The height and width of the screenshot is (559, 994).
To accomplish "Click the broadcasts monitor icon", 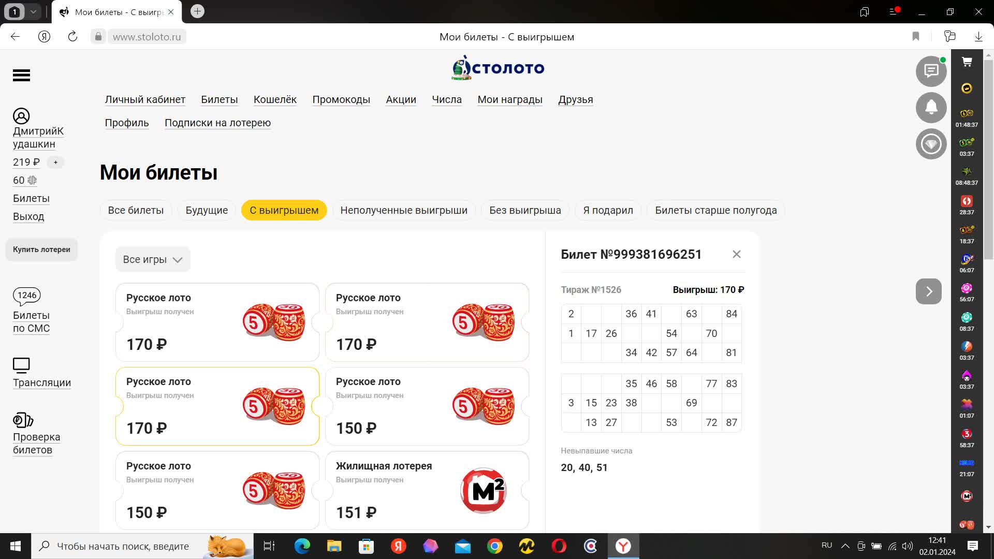I will pos(21,365).
